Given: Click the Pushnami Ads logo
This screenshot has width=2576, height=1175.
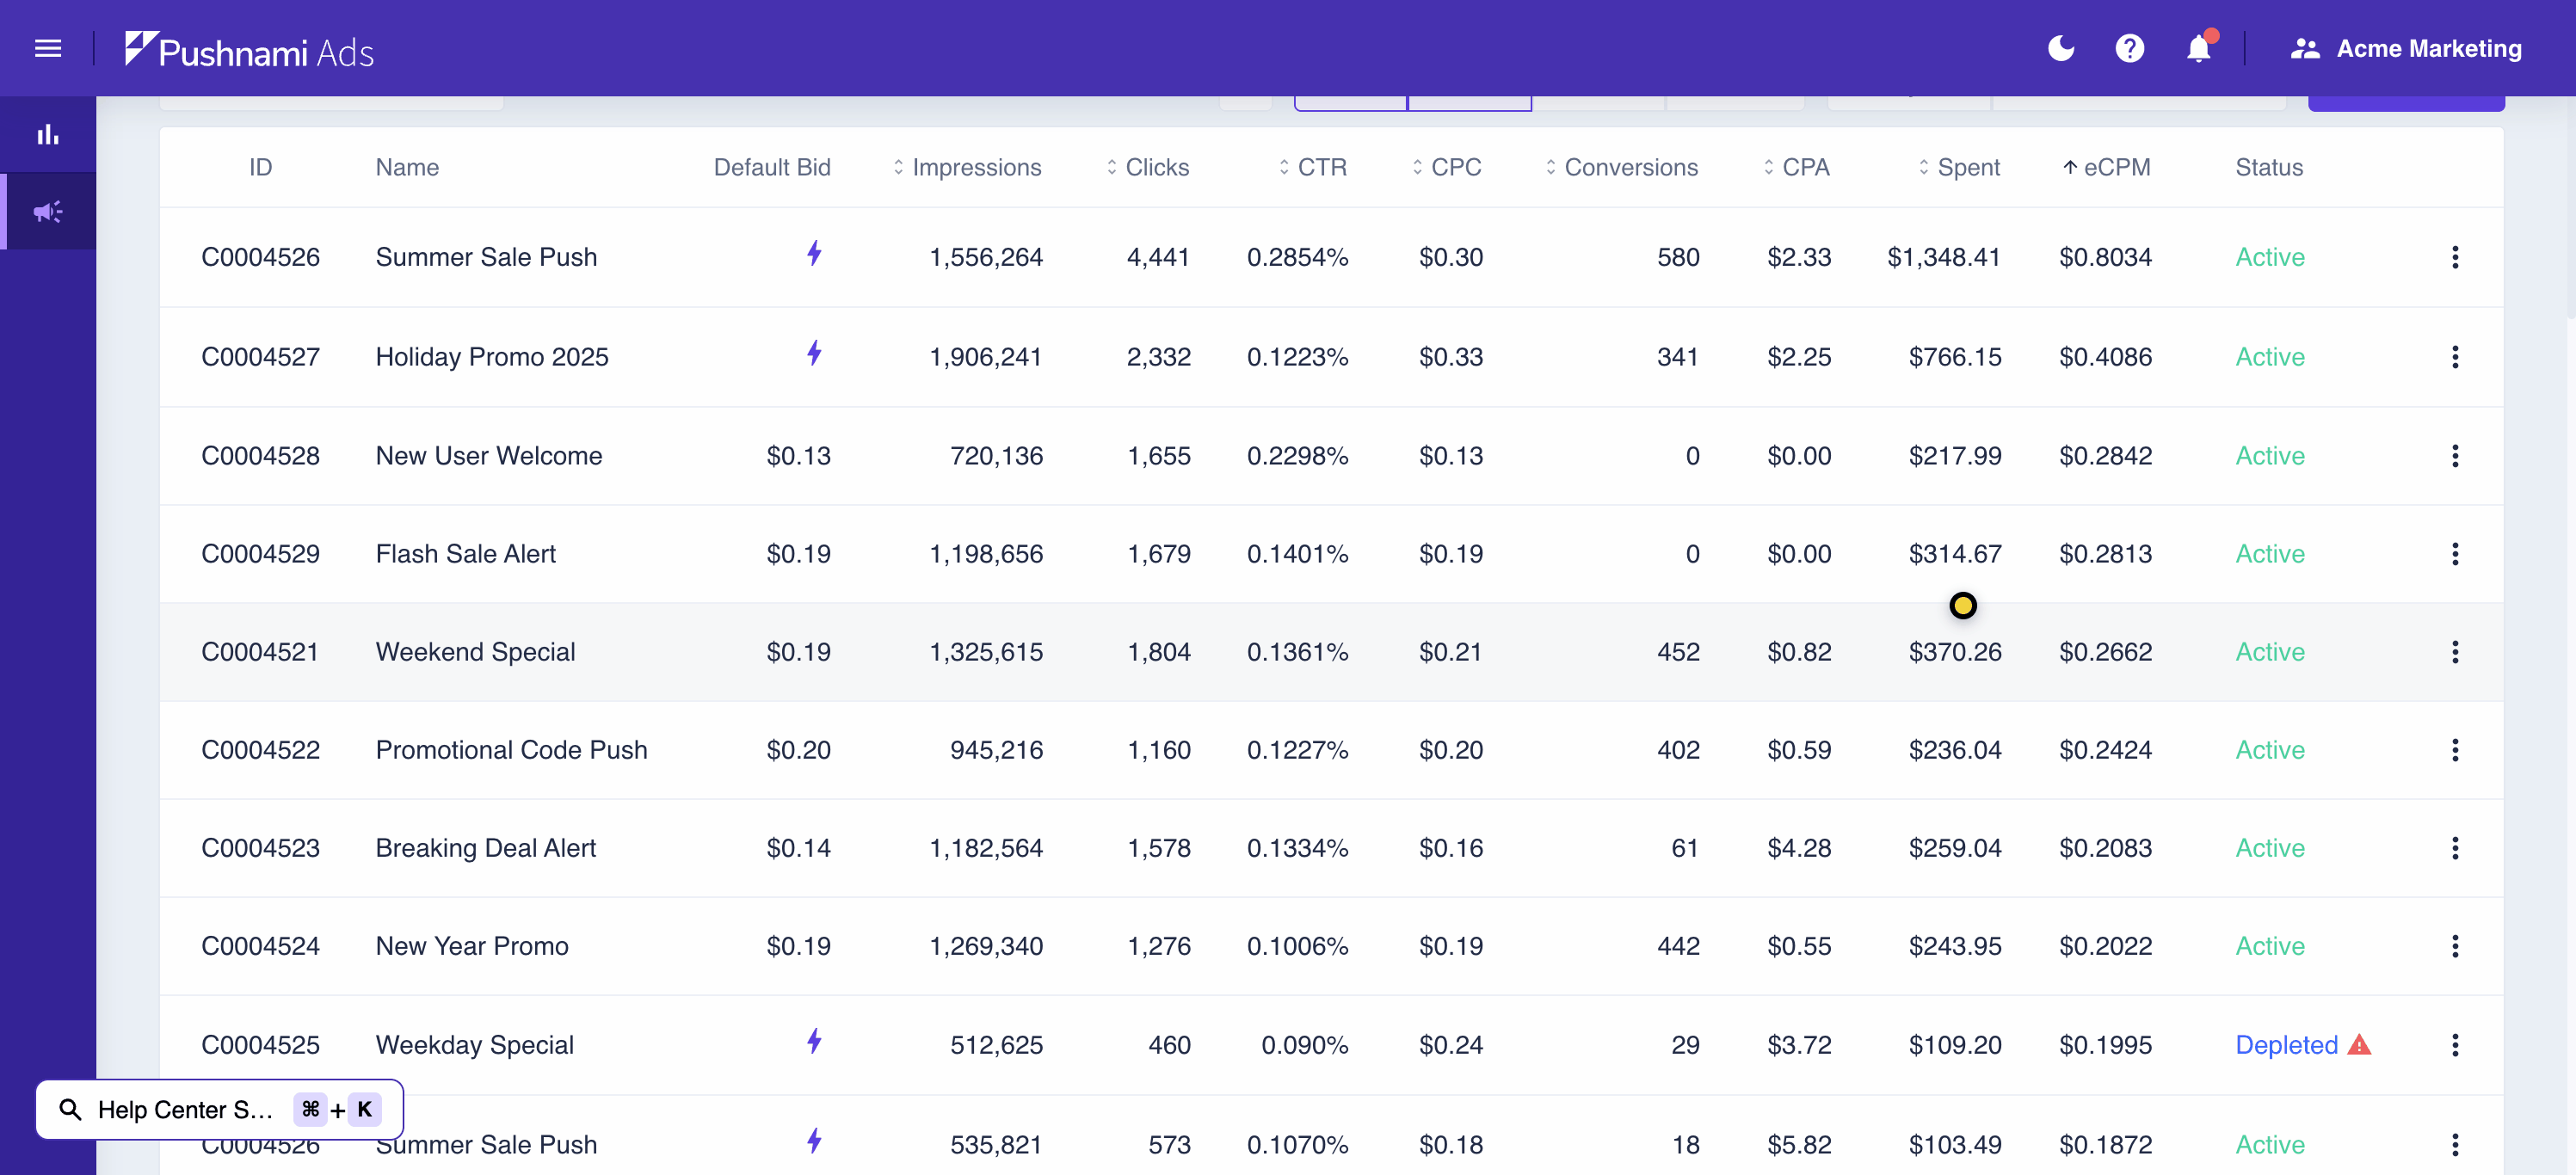Looking at the screenshot, I should [x=250, y=50].
